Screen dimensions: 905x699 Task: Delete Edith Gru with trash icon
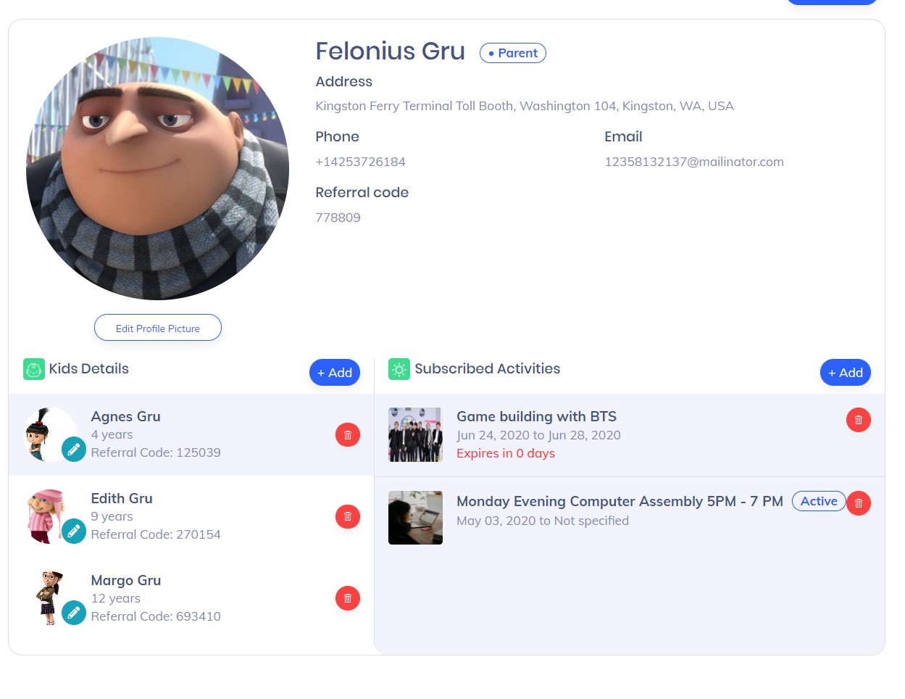pyautogui.click(x=348, y=517)
